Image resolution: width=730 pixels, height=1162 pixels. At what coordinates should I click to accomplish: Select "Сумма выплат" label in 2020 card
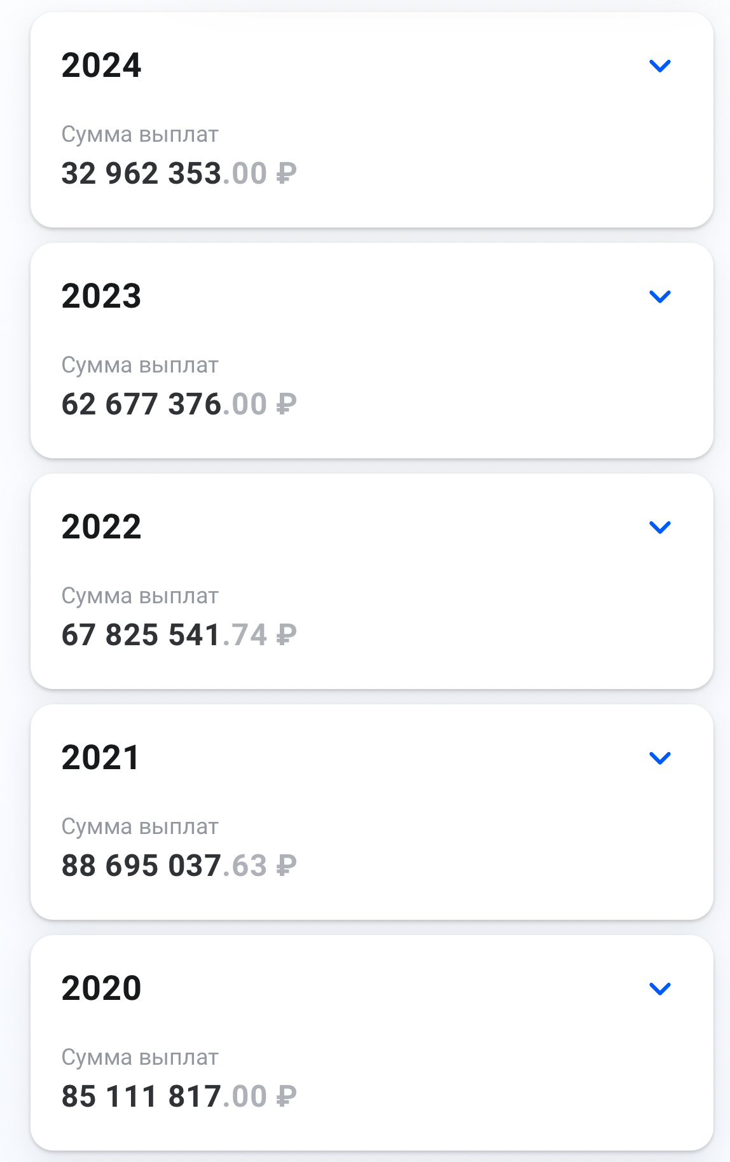[140, 1058]
